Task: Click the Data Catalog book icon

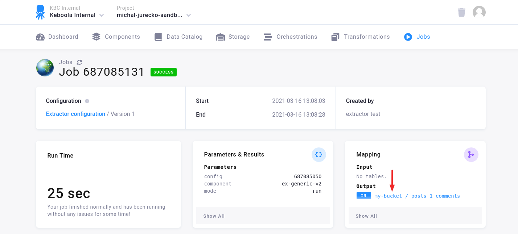Action: 158,37
